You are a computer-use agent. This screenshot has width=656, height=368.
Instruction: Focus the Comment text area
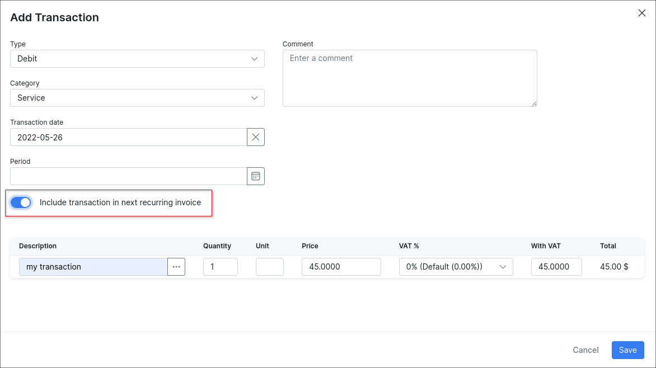click(x=409, y=78)
